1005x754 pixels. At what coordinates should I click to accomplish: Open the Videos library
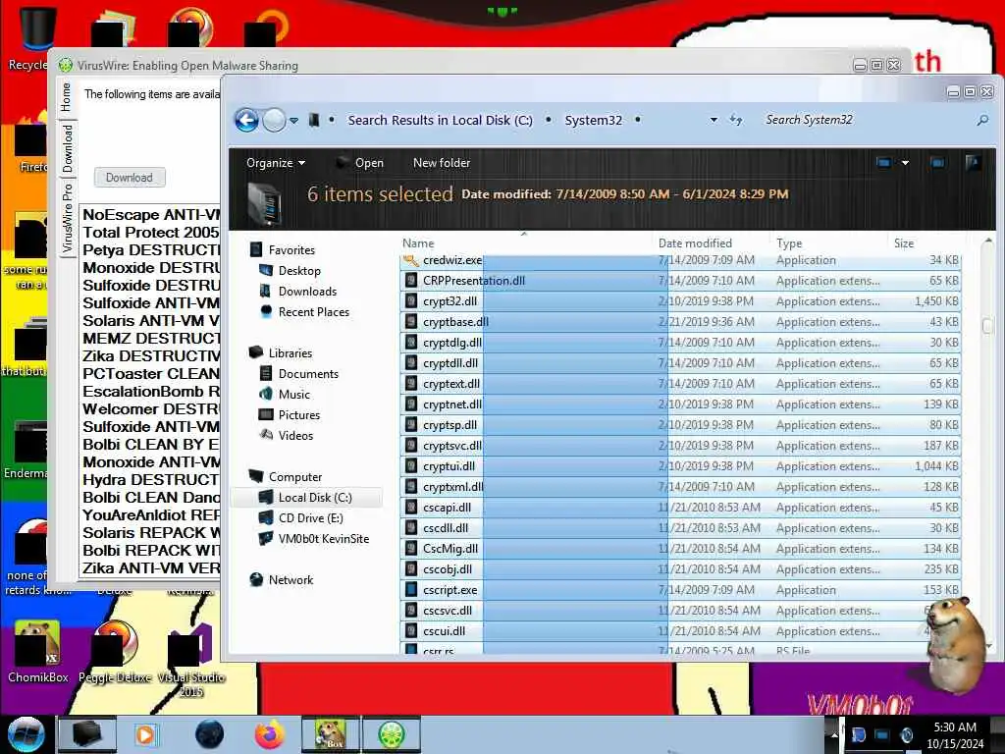click(295, 435)
